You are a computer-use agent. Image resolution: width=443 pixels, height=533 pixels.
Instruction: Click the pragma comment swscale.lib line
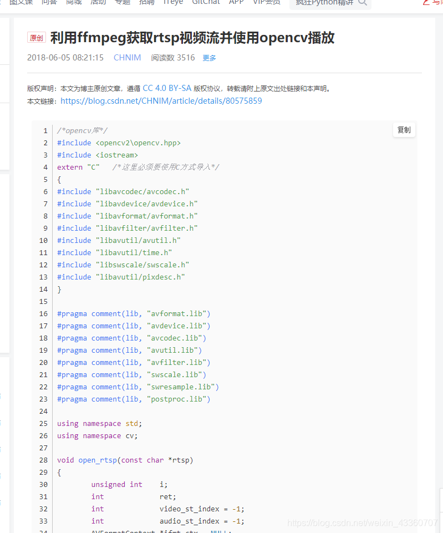coord(132,375)
